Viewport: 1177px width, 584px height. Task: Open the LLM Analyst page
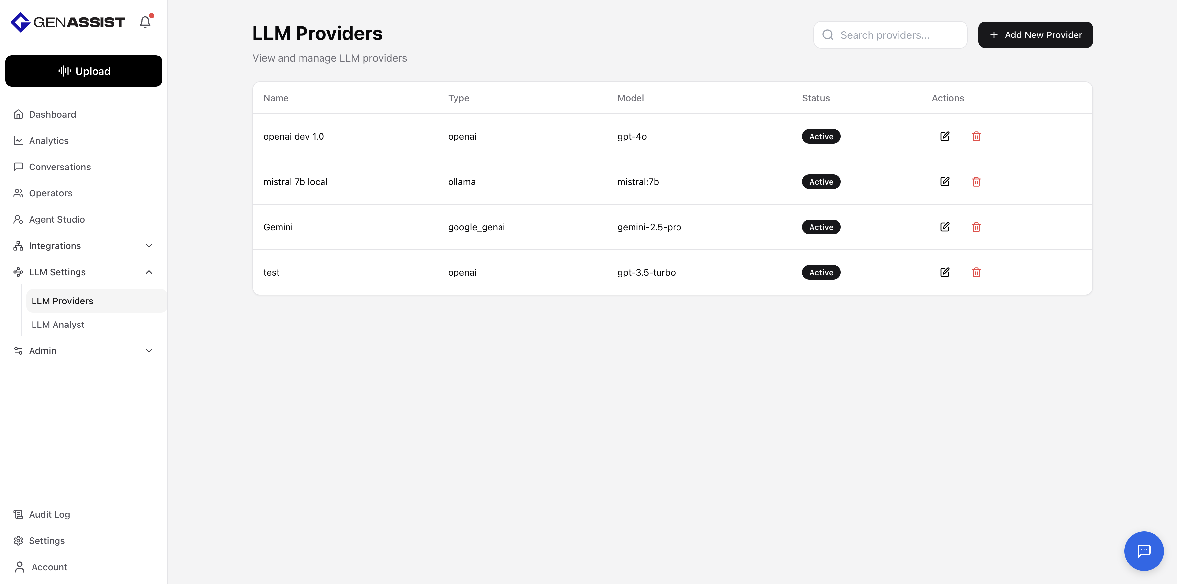(x=58, y=325)
